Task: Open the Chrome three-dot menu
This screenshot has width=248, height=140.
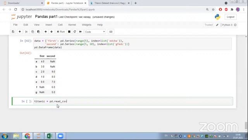Action: tap(244, 9)
